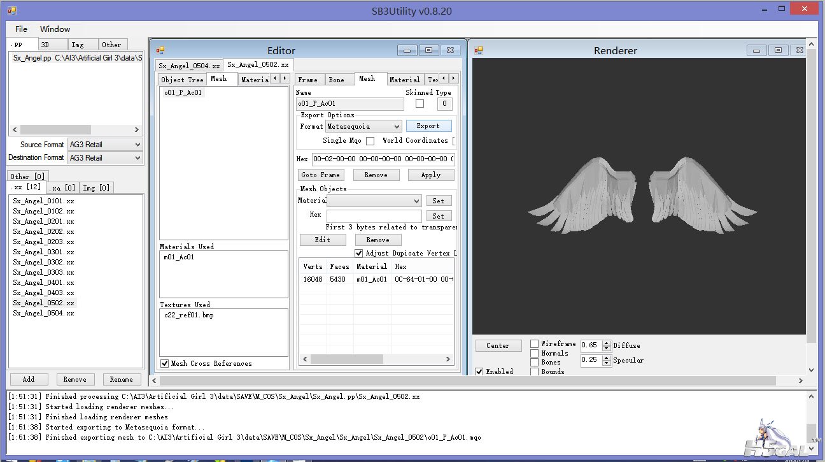The height and width of the screenshot is (462, 825).
Task: Select the Other tab beside Img
Action: pyautogui.click(x=113, y=45)
